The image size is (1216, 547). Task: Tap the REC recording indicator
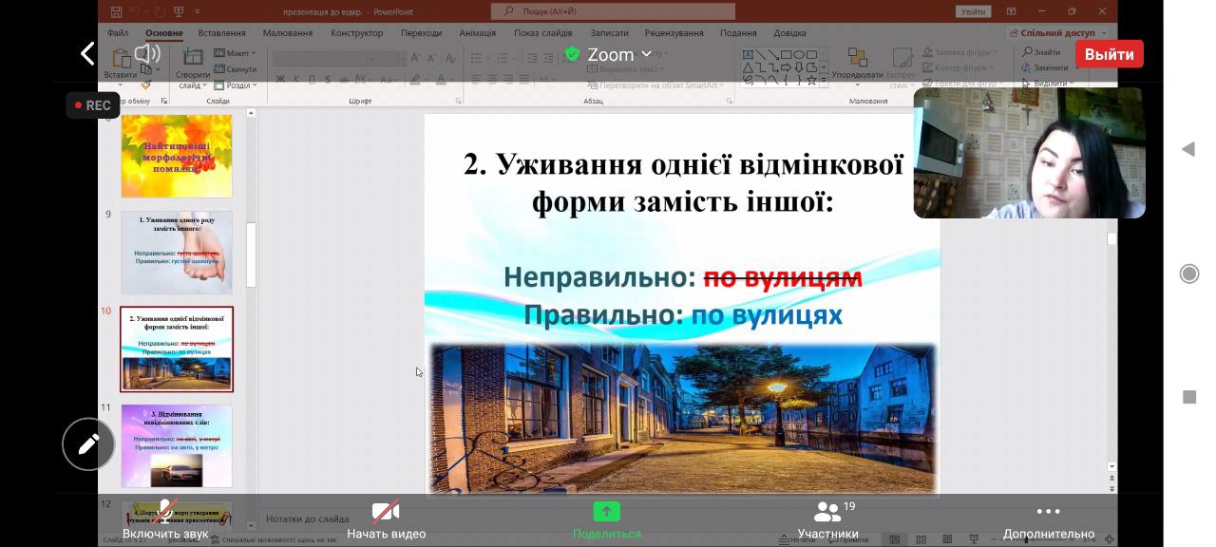click(x=92, y=105)
